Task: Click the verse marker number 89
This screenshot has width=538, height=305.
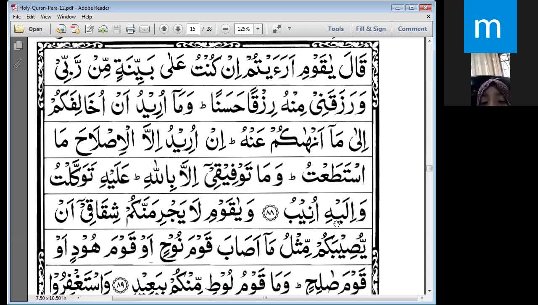Action: click(121, 284)
